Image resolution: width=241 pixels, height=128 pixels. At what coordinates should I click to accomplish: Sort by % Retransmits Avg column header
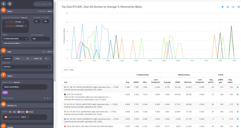pos(127,82)
